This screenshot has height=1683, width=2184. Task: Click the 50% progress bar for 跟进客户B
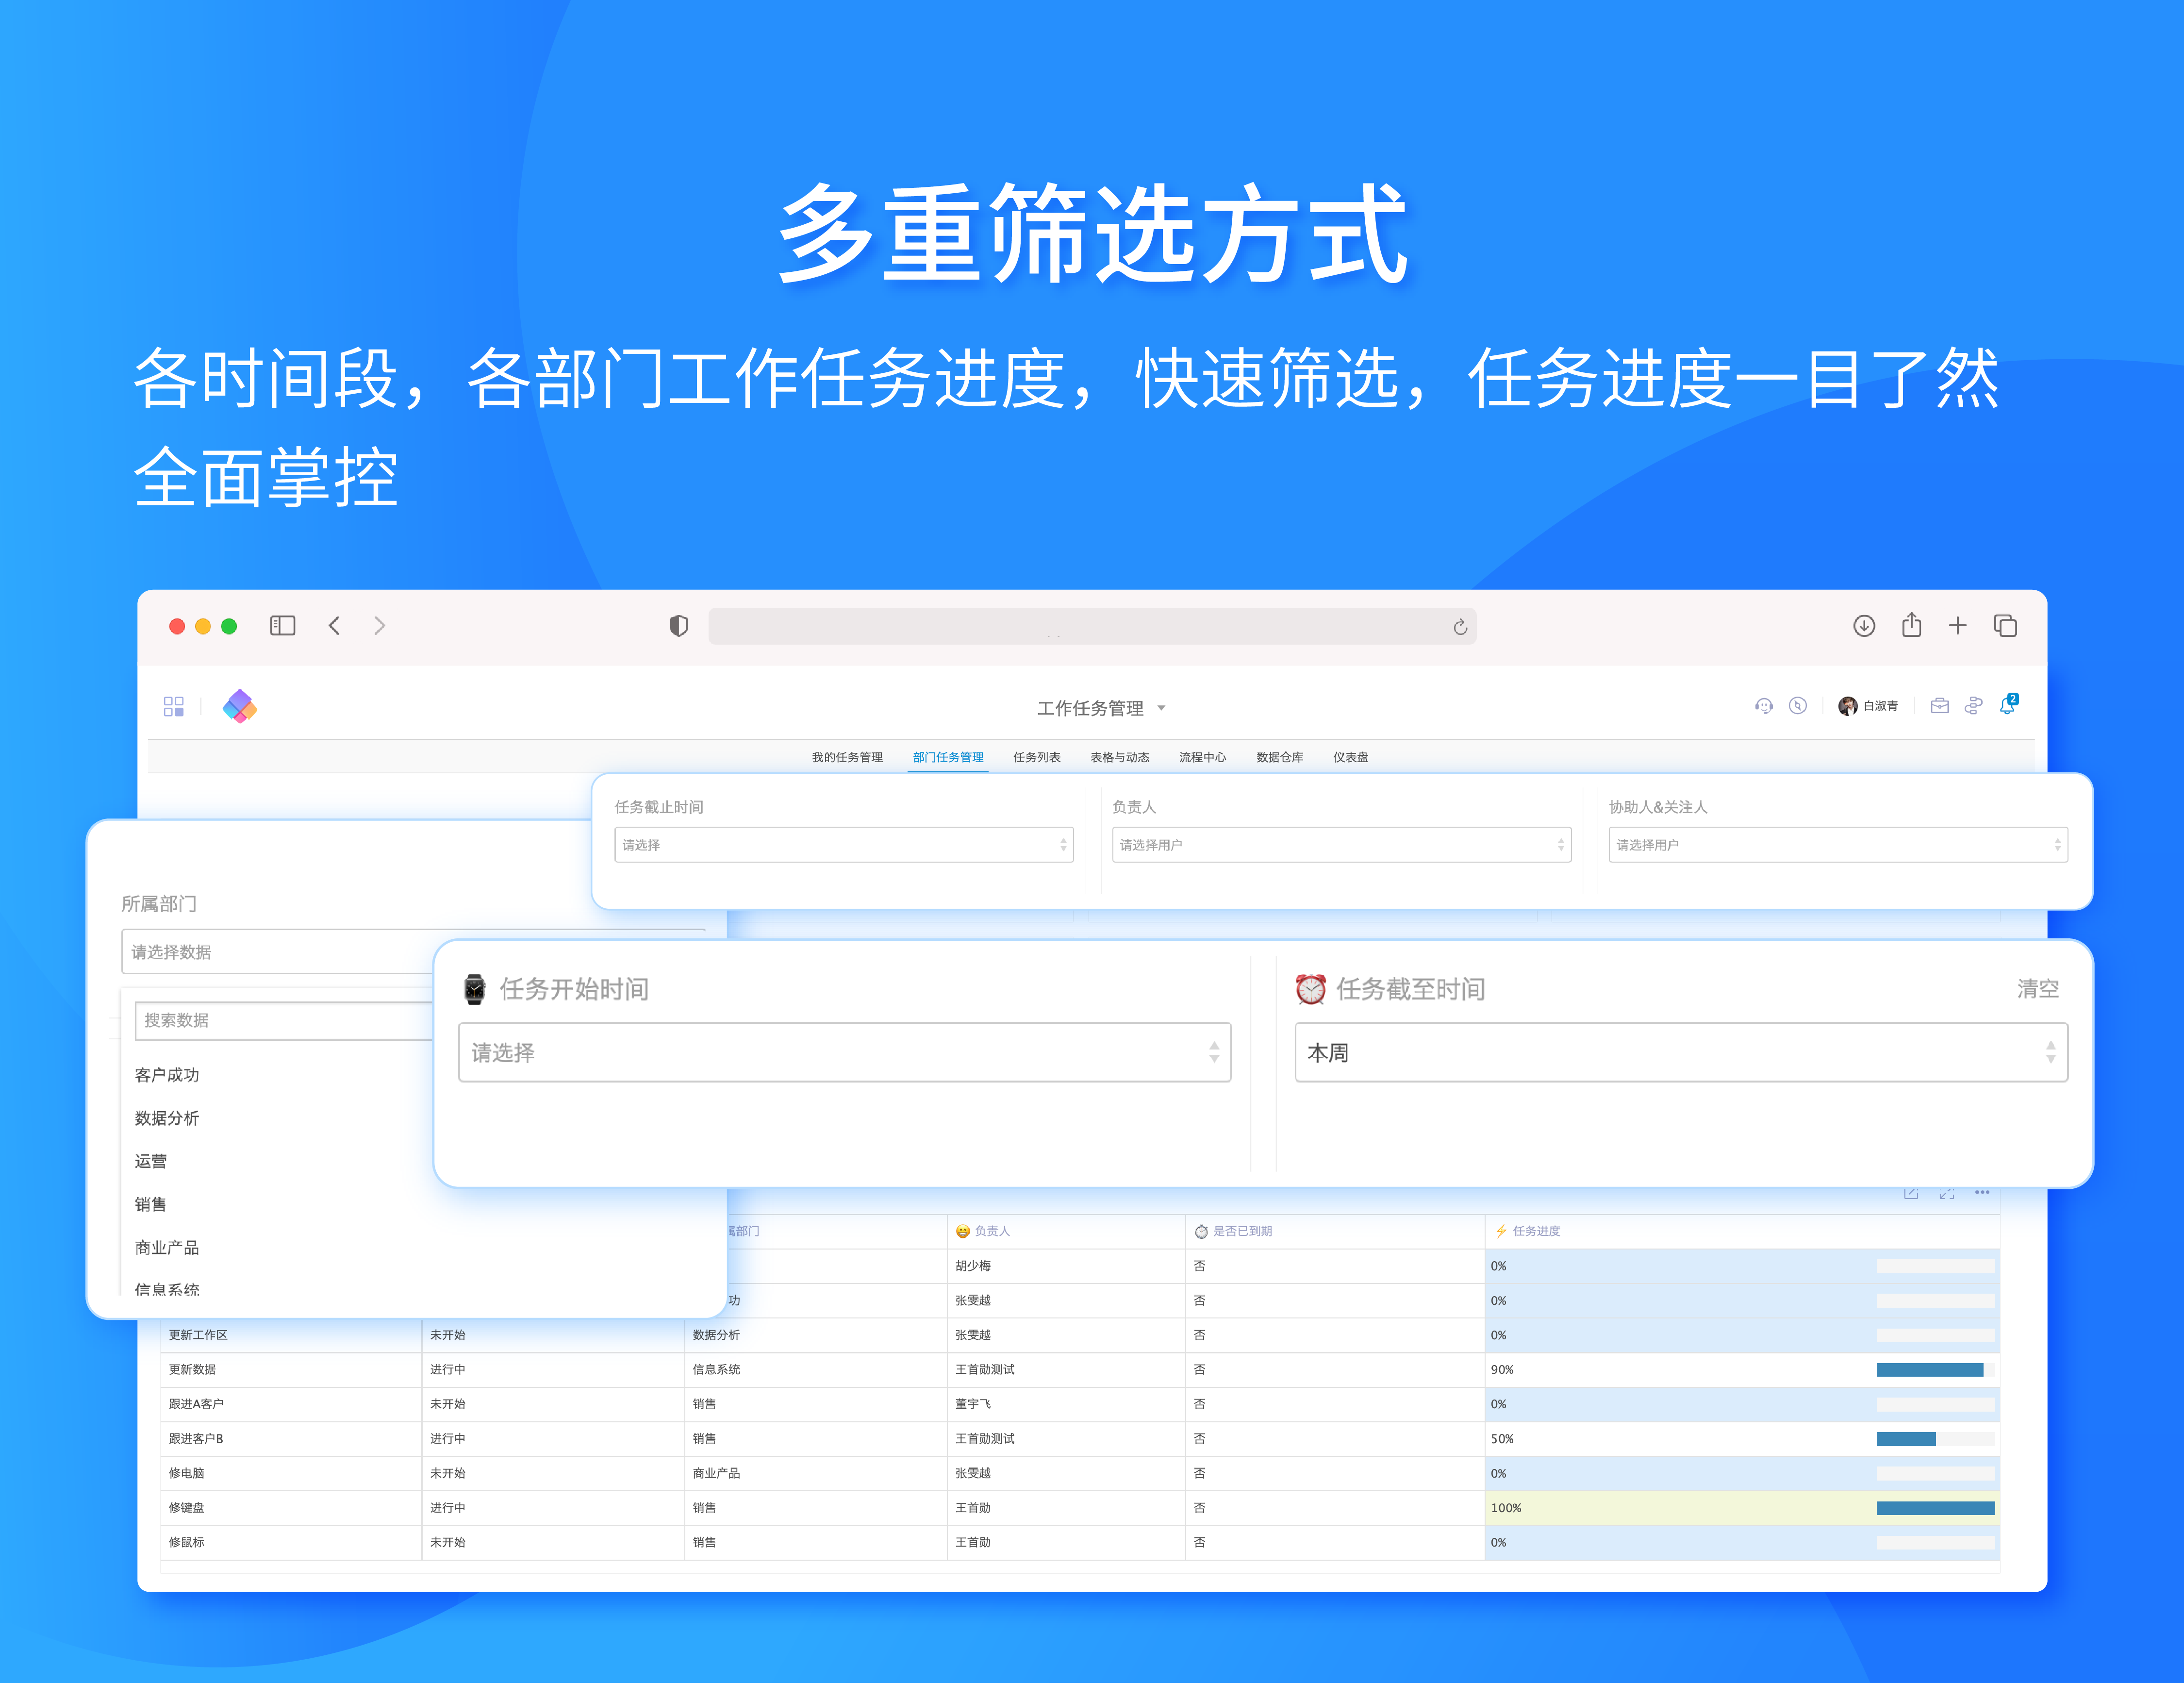[1935, 1439]
